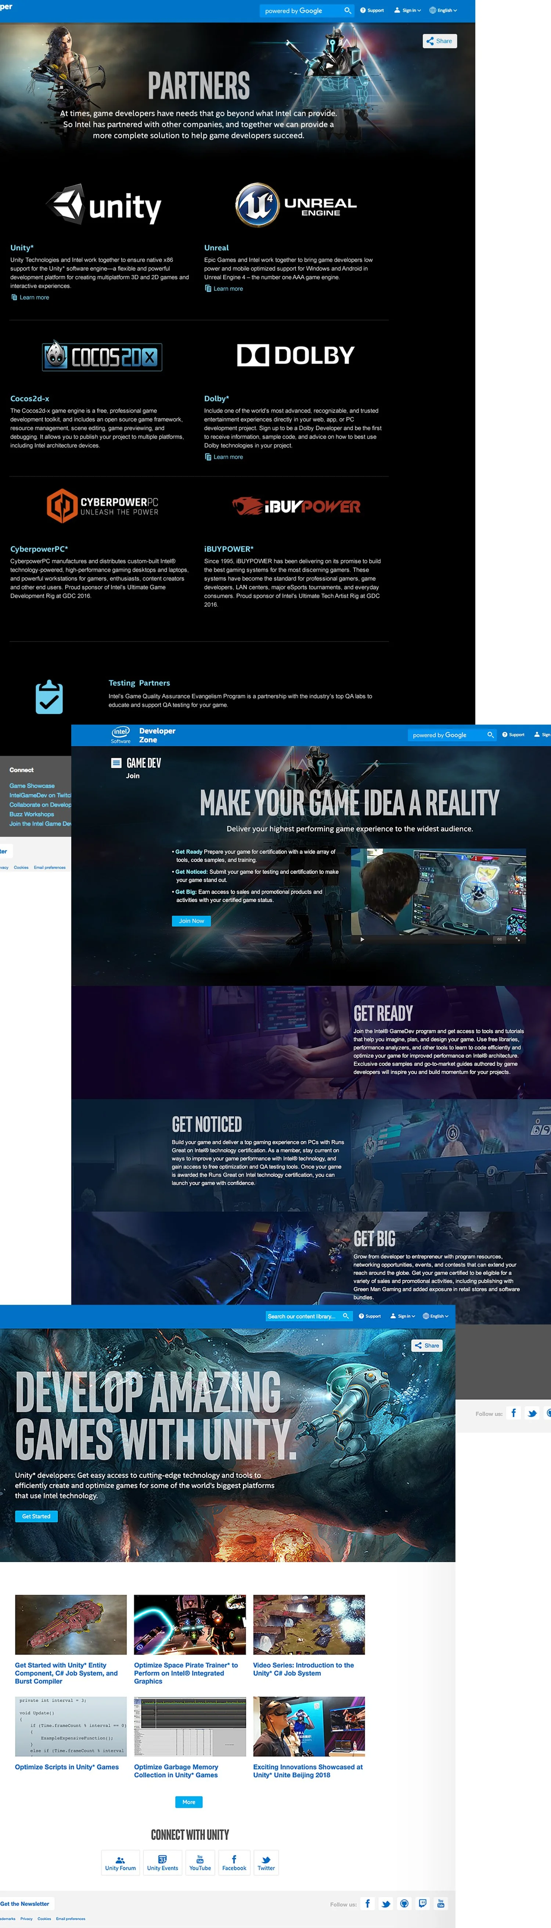Open Support on the Unity page header
Image resolution: width=551 pixels, height=1928 pixels.
tap(370, 1316)
